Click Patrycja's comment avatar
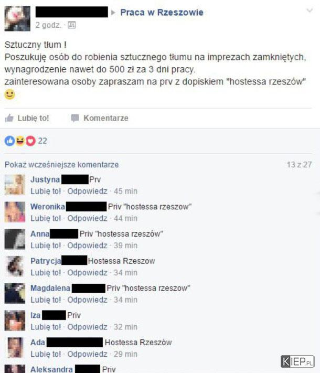 [x=15, y=266]
